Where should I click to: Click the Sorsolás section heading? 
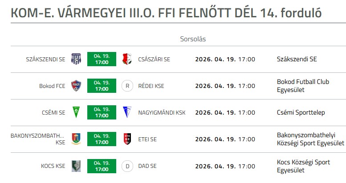[x=193, y=39]
